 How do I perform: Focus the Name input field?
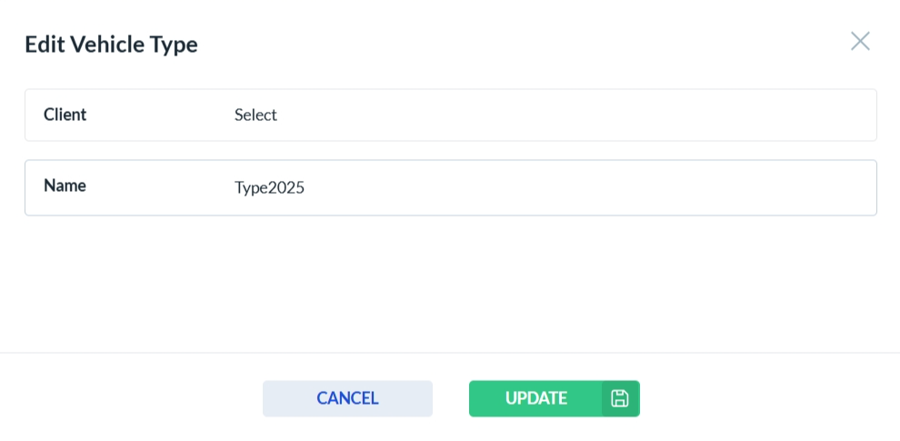click(545, 187)
